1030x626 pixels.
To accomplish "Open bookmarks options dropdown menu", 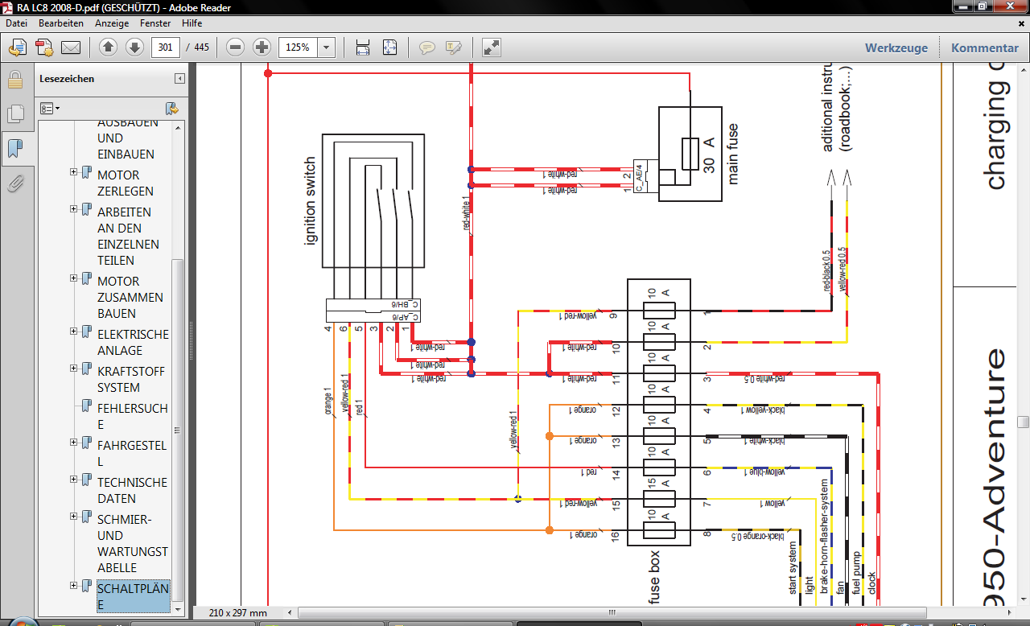I will click(x=50, y=108).
